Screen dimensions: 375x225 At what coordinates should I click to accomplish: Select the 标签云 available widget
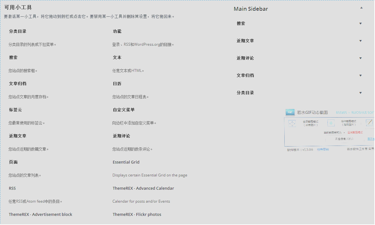pyautogui.click(x=15, y=110)
